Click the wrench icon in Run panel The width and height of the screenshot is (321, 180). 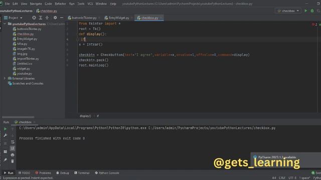(x=6, y=135)
